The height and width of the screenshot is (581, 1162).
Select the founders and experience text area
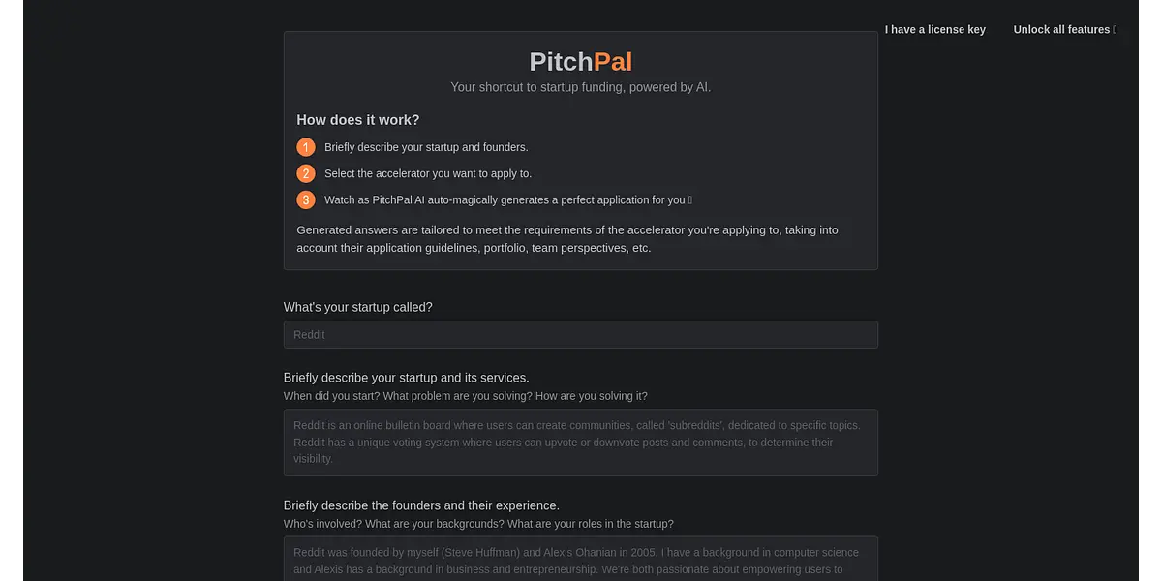[580, 560]
